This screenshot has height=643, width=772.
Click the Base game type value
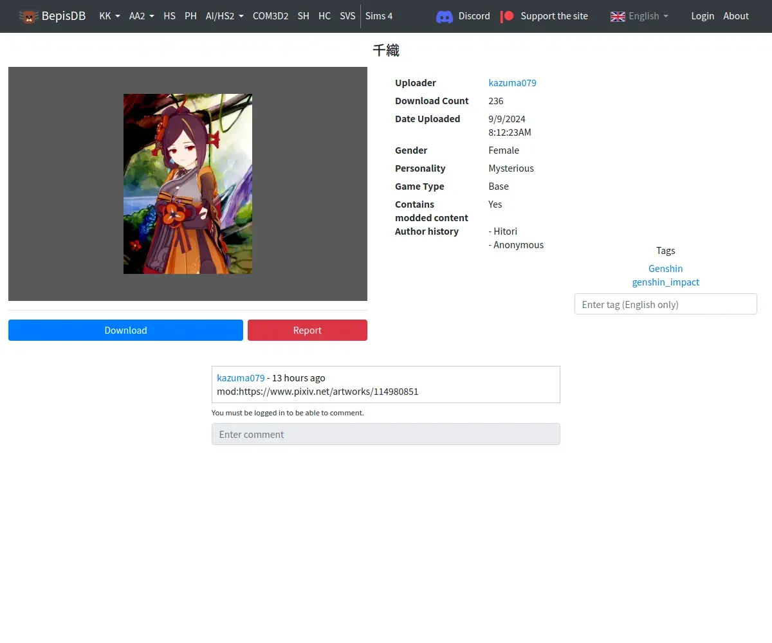point(499,186)
